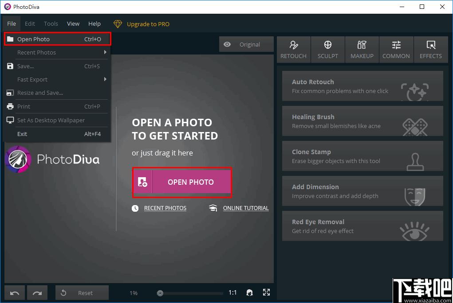The width and height of the screenshot is (453, 303).
Task: Close the PhotoDiva window
Action: [x=442, y=7]
